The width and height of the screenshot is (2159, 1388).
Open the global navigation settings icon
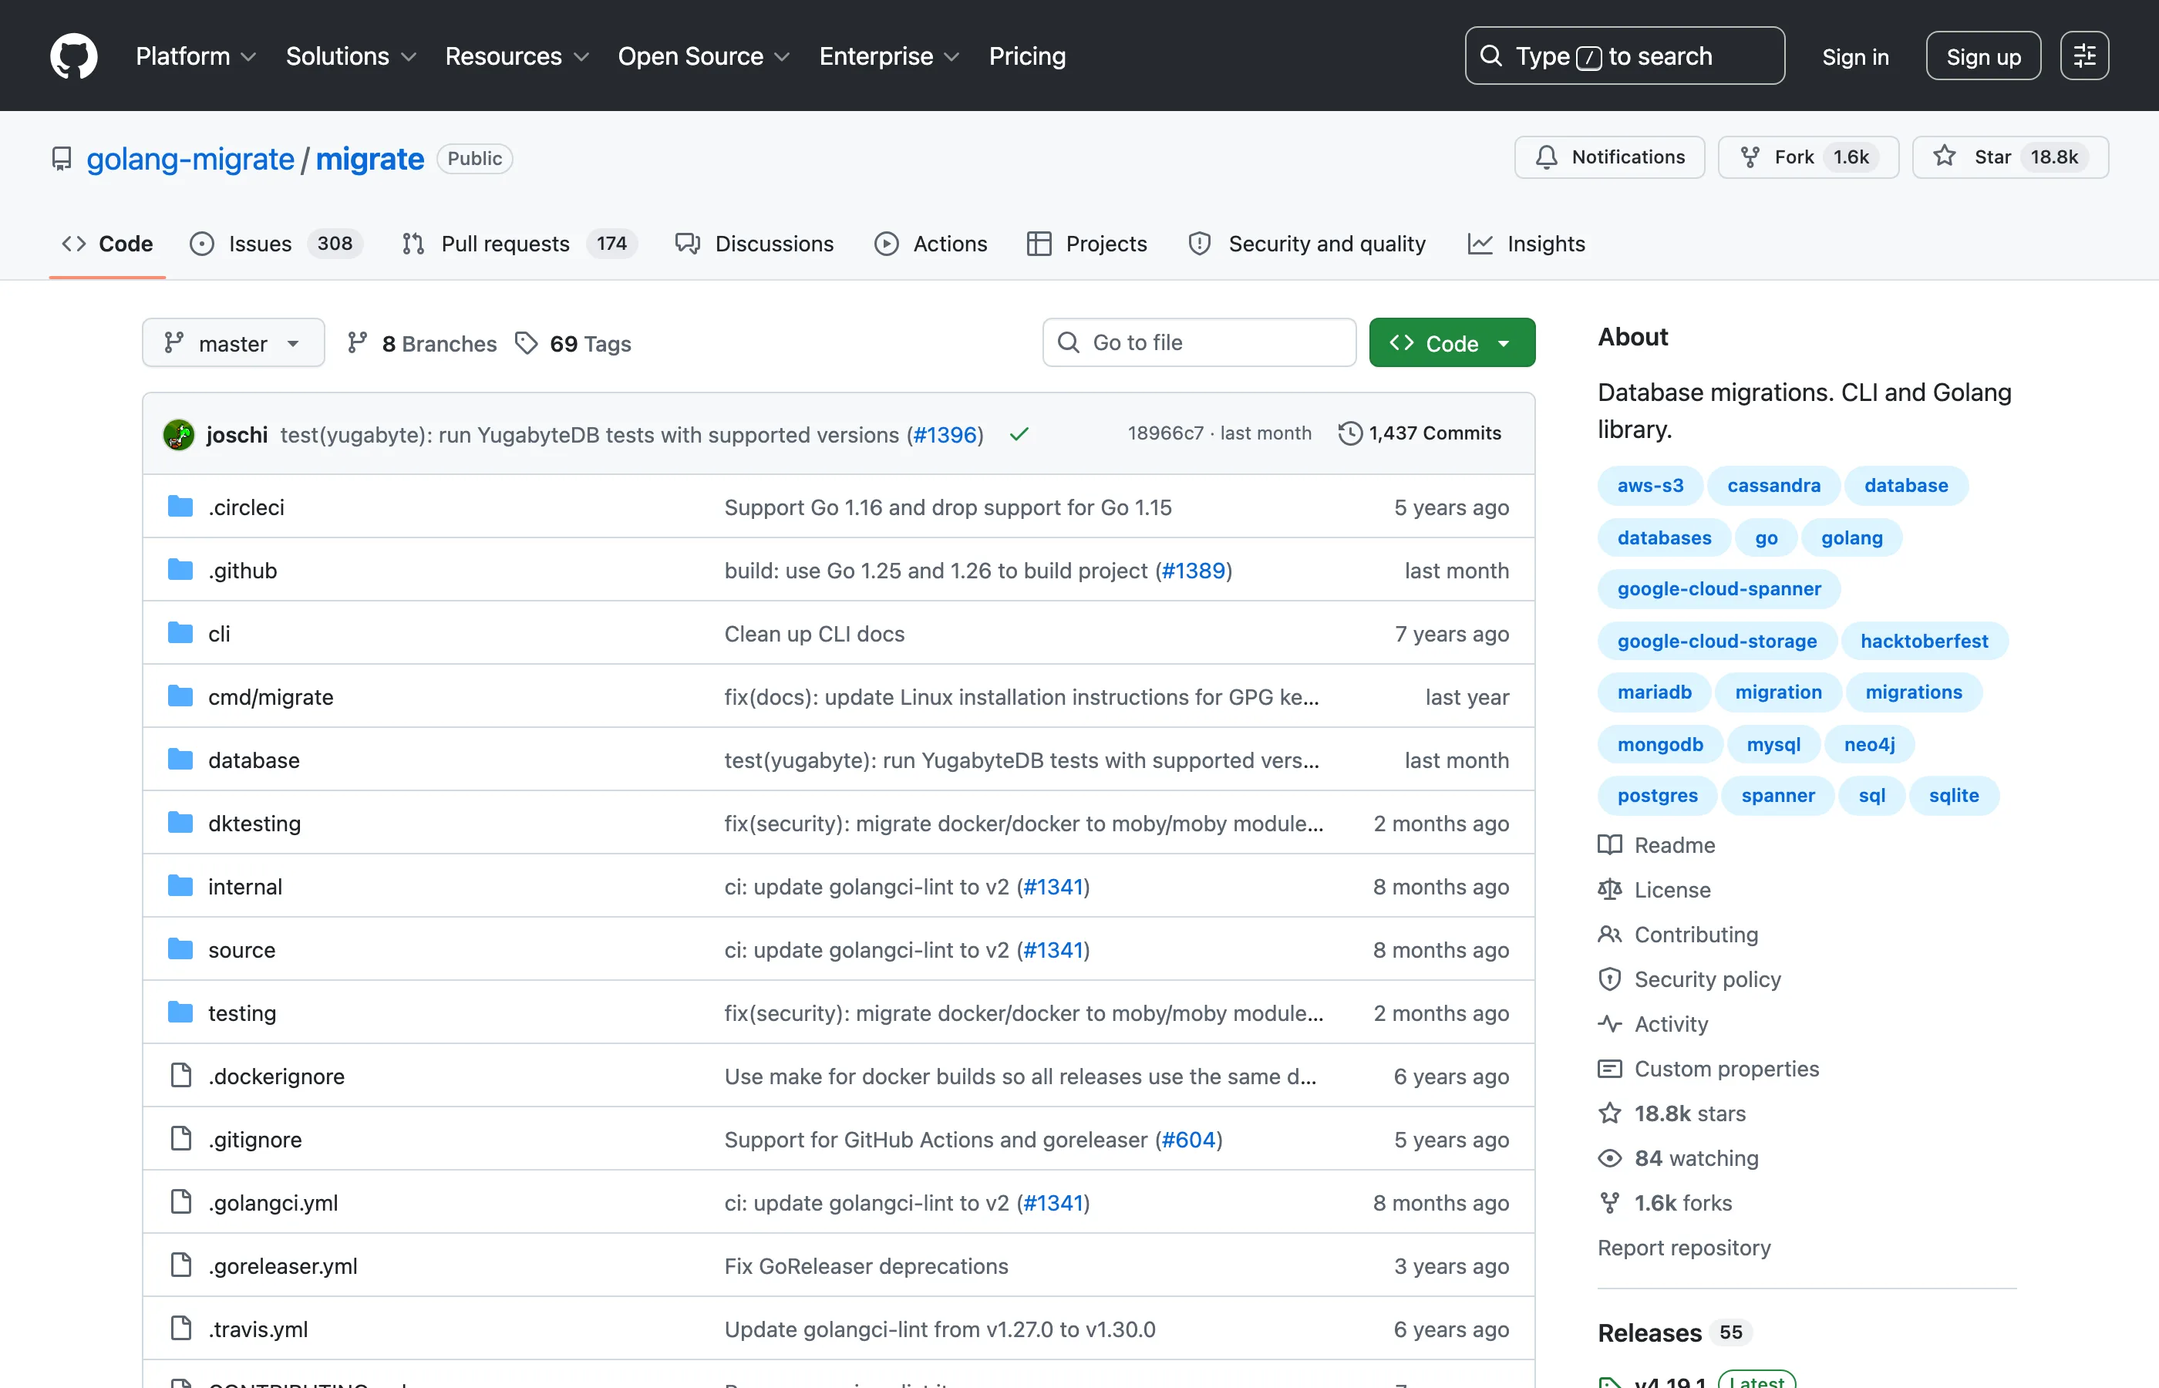(x=2084, y=56)
